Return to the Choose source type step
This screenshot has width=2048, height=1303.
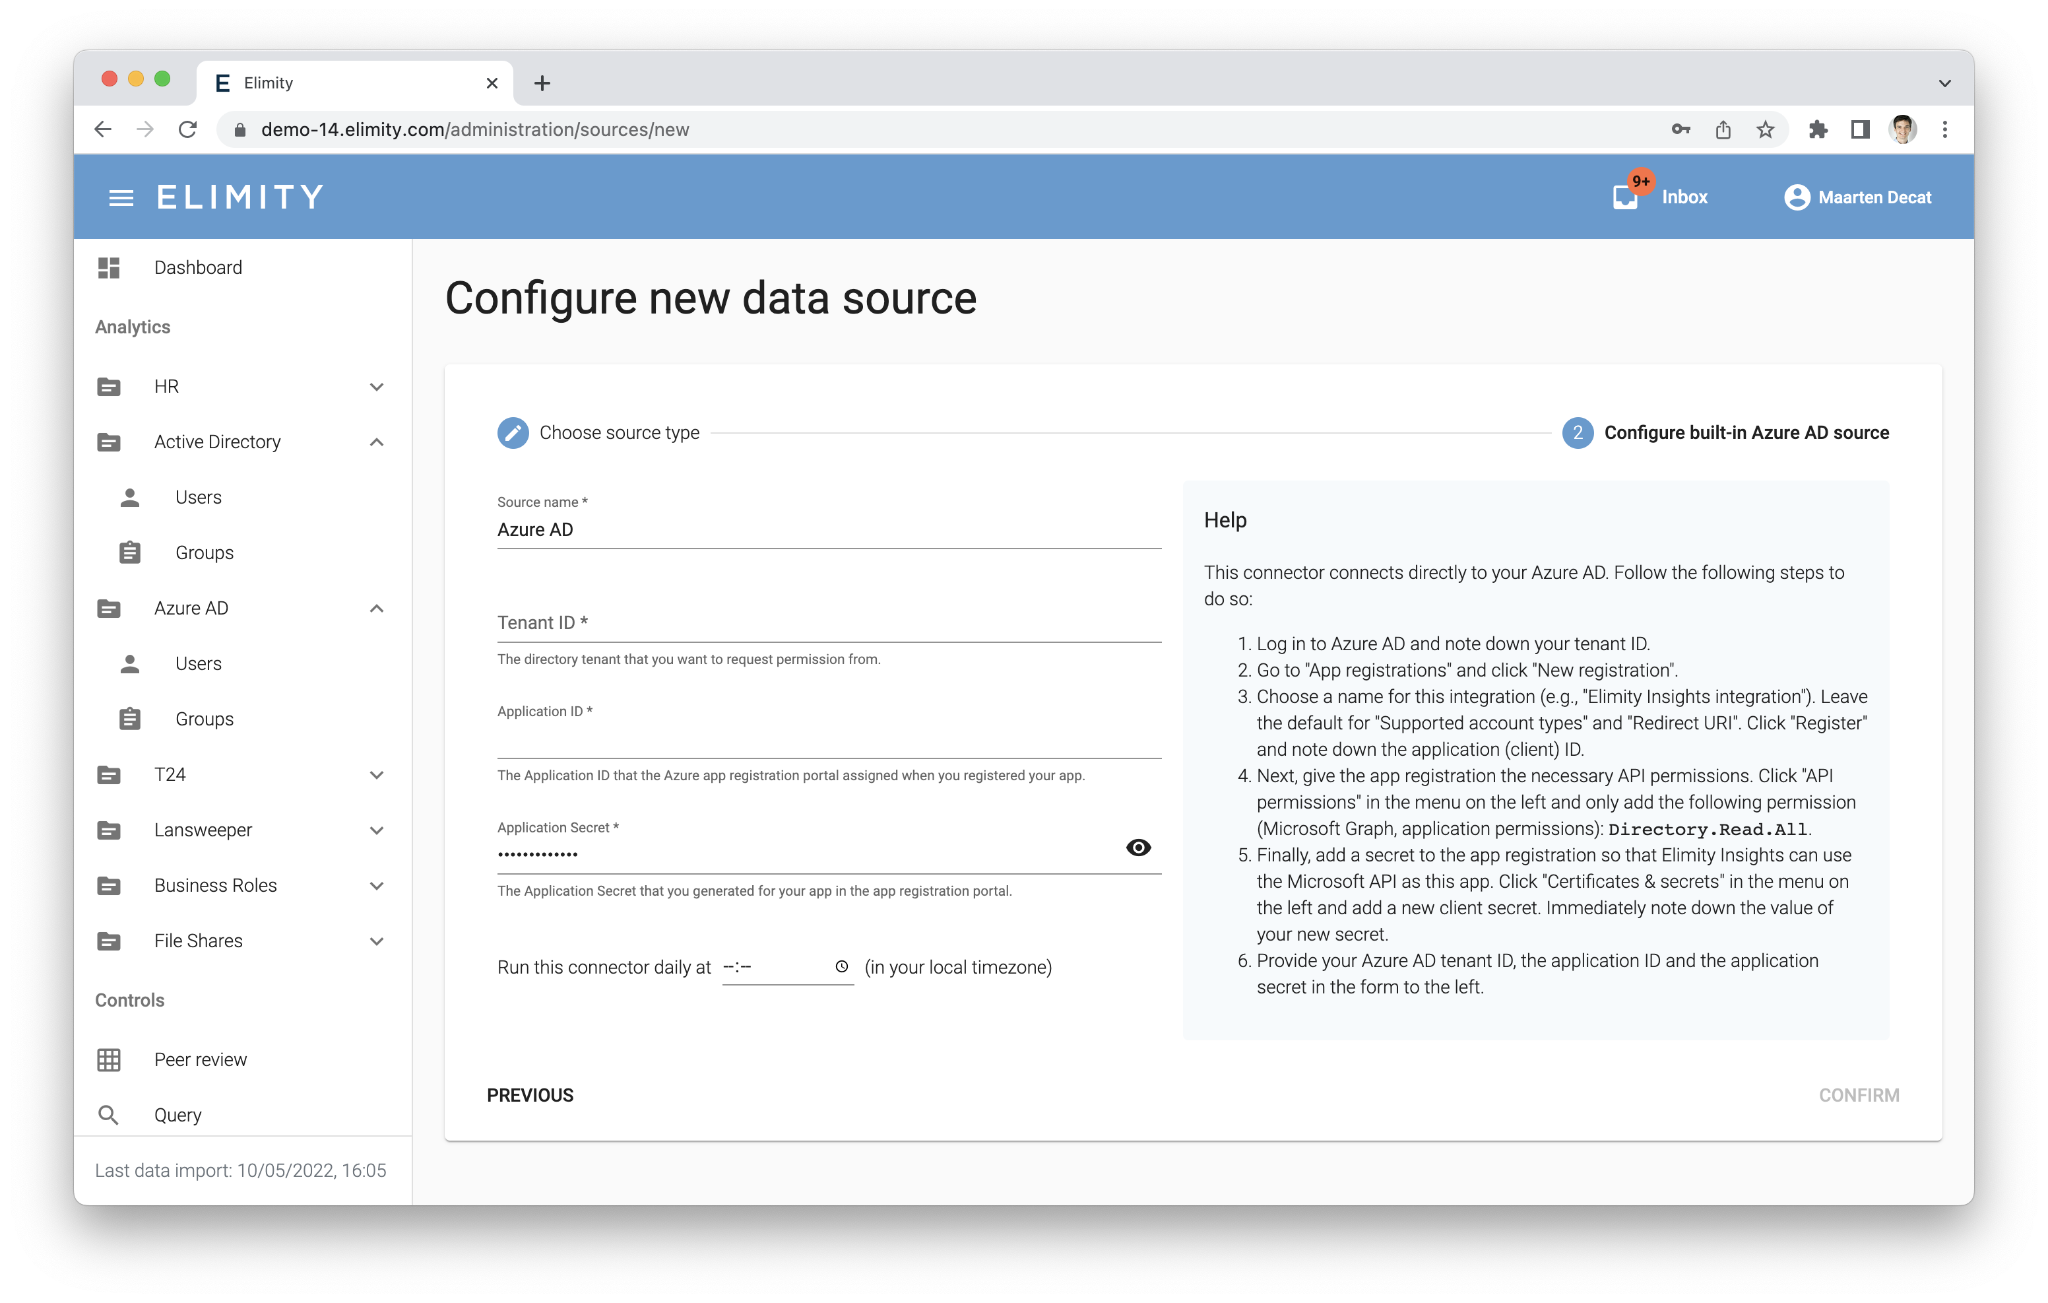[598, 432]
